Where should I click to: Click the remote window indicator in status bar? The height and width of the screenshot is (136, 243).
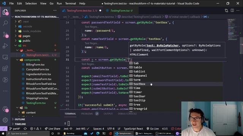click(x=4, y=128)
